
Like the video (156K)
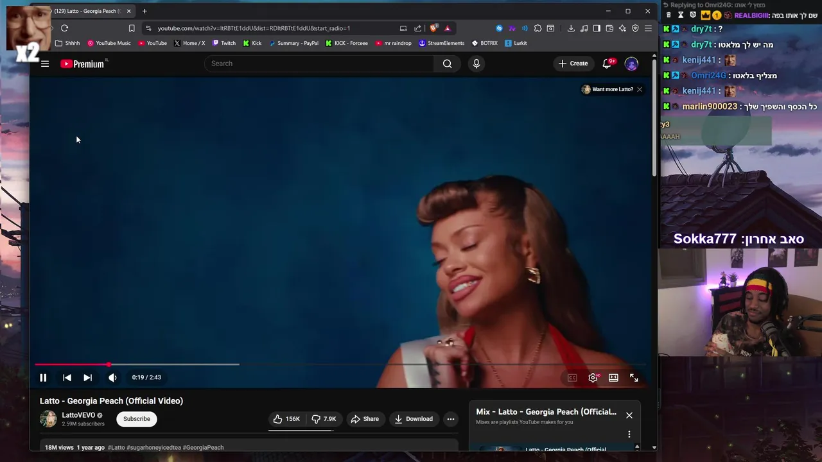286,419
